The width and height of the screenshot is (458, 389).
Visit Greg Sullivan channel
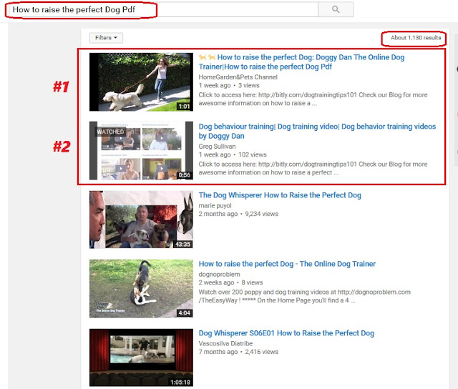pyautogui.click(x=217, y=146)
